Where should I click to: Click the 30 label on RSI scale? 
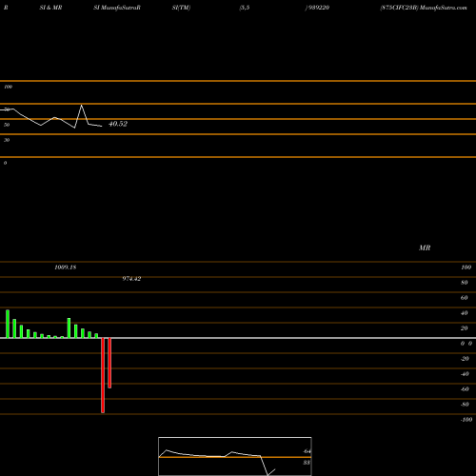pos(7,140)
